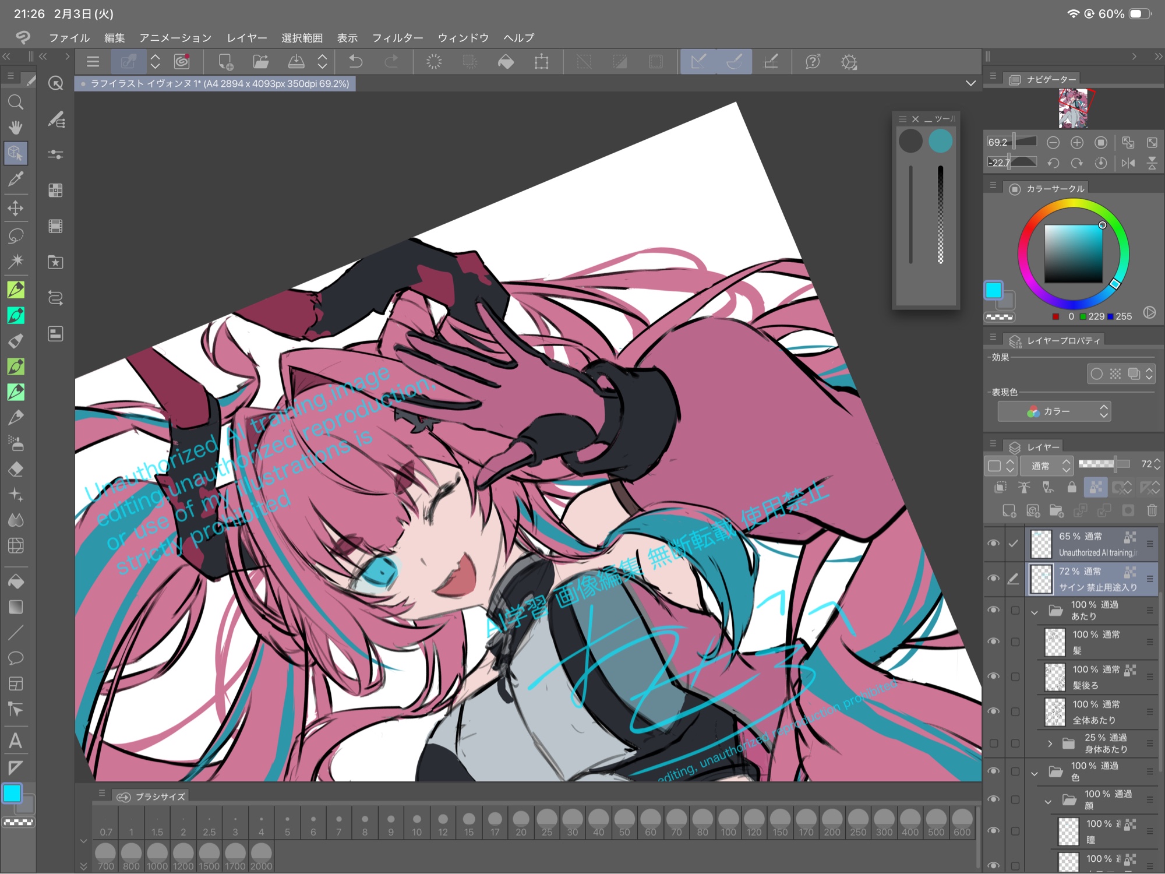
Task: Click the Undo arrow in the command bar
Action: (x=355, y=62)
